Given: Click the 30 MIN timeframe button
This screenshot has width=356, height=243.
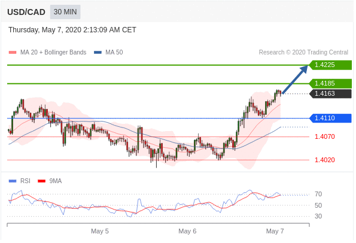Looking at the screenshot, I should (x=65, y=12).
